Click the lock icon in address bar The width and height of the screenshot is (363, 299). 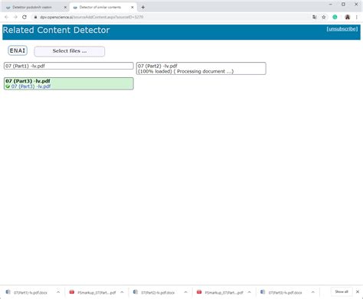coord(35,17)
